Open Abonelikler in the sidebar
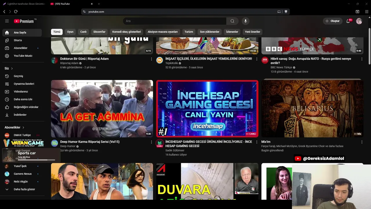The image size is (371, 209). pos(22,48)
